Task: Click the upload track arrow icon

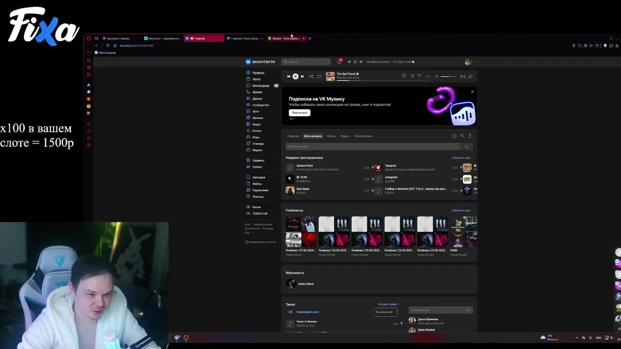Action: [x=470, y=136]
